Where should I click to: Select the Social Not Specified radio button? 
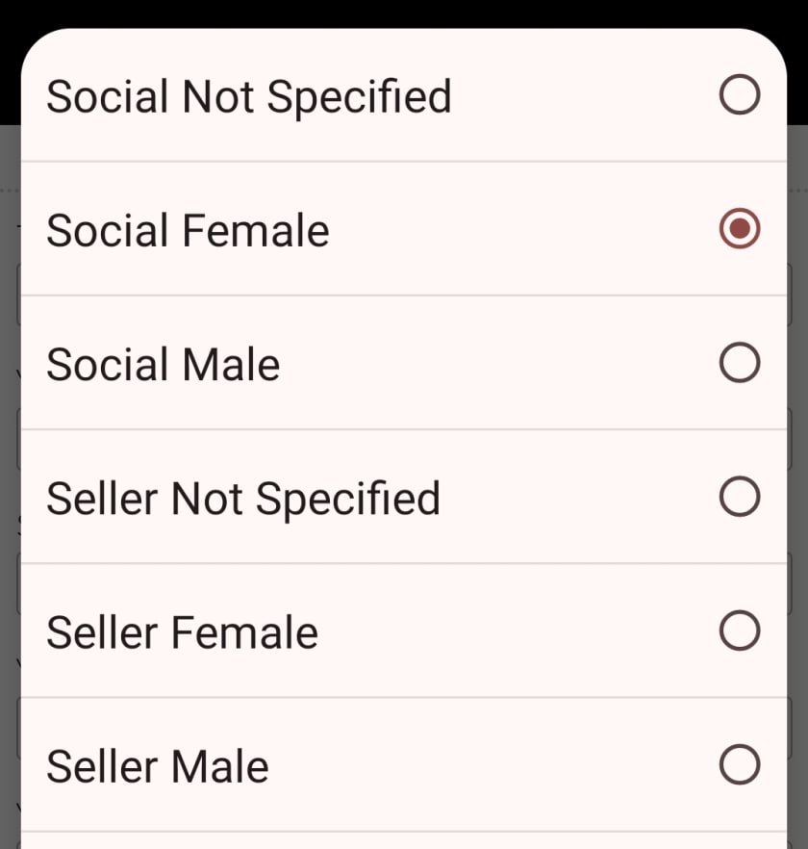pyautogui.click(x=740, y=94)
